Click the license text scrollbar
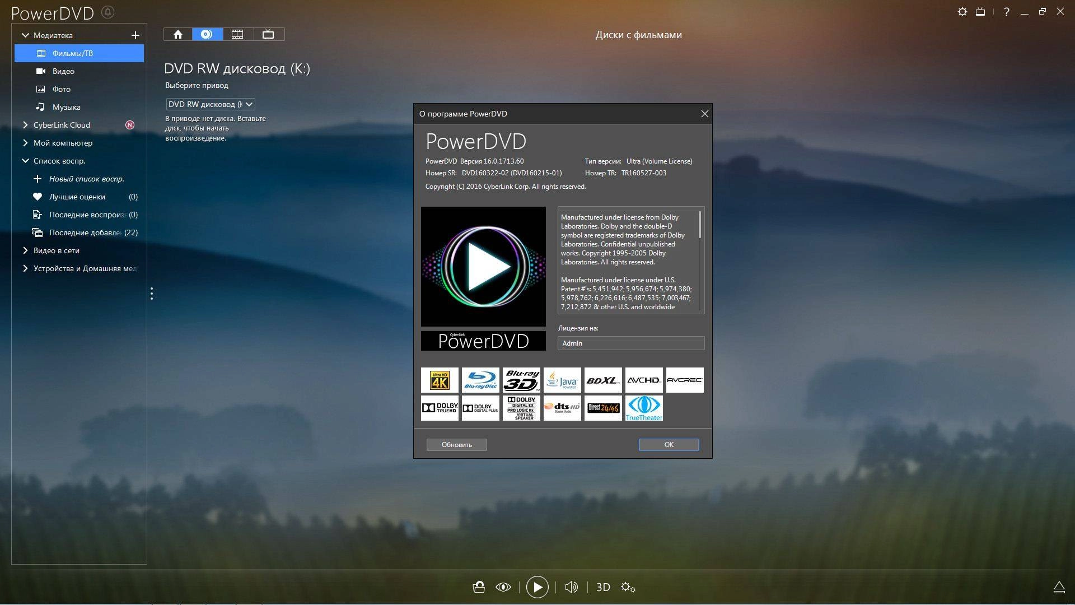This screenshot has height=605, width=1075. click(700, 225)
